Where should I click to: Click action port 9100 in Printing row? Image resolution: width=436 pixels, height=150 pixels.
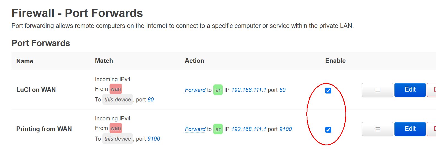coord(286,129)
